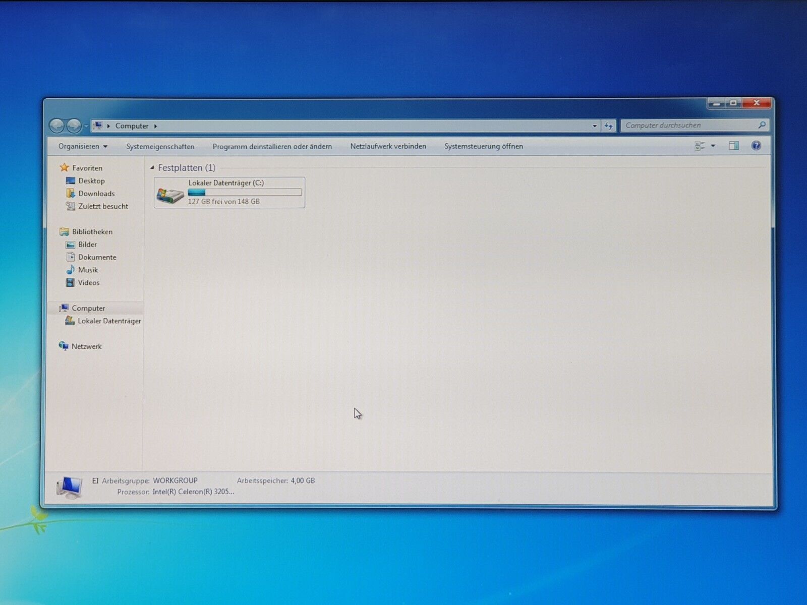Click the C: drive storage usage bar
Image resolution: width=807 pixels, height=605 pixels.
pos(245,193)
